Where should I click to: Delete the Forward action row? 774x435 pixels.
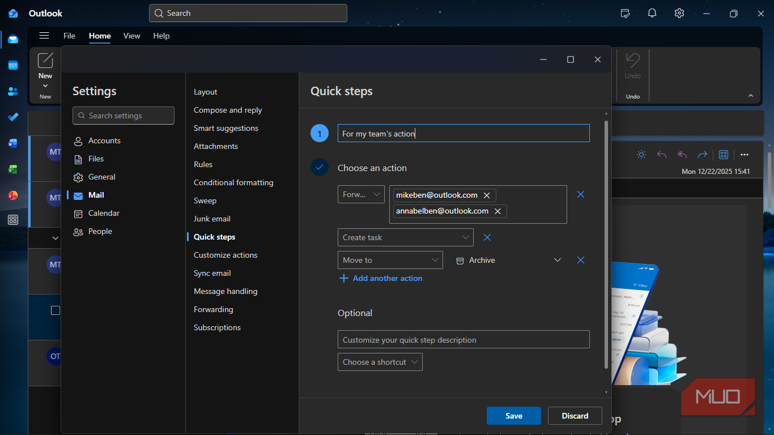(x=581, y=194)
